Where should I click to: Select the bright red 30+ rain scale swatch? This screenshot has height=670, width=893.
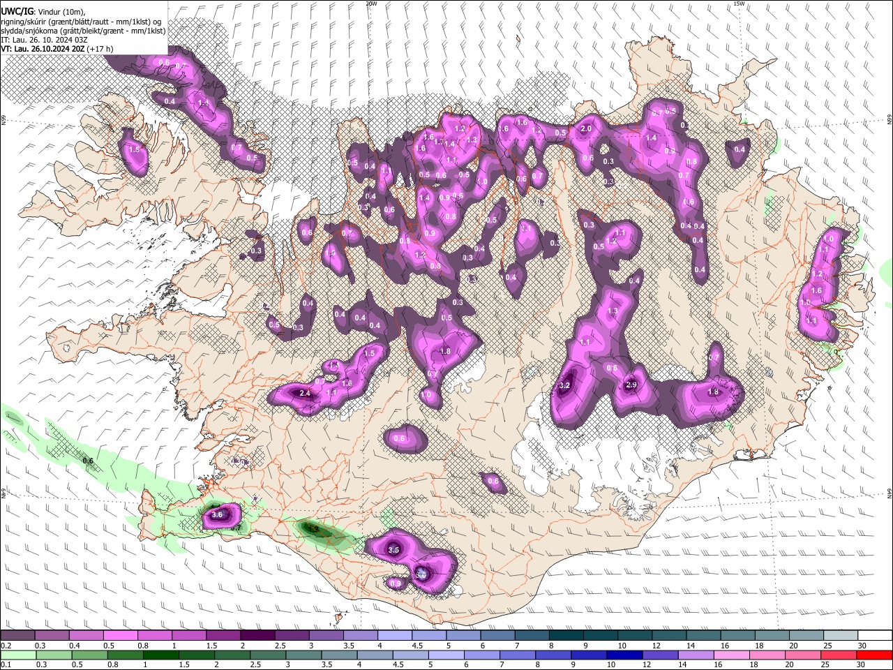[876, 655]
